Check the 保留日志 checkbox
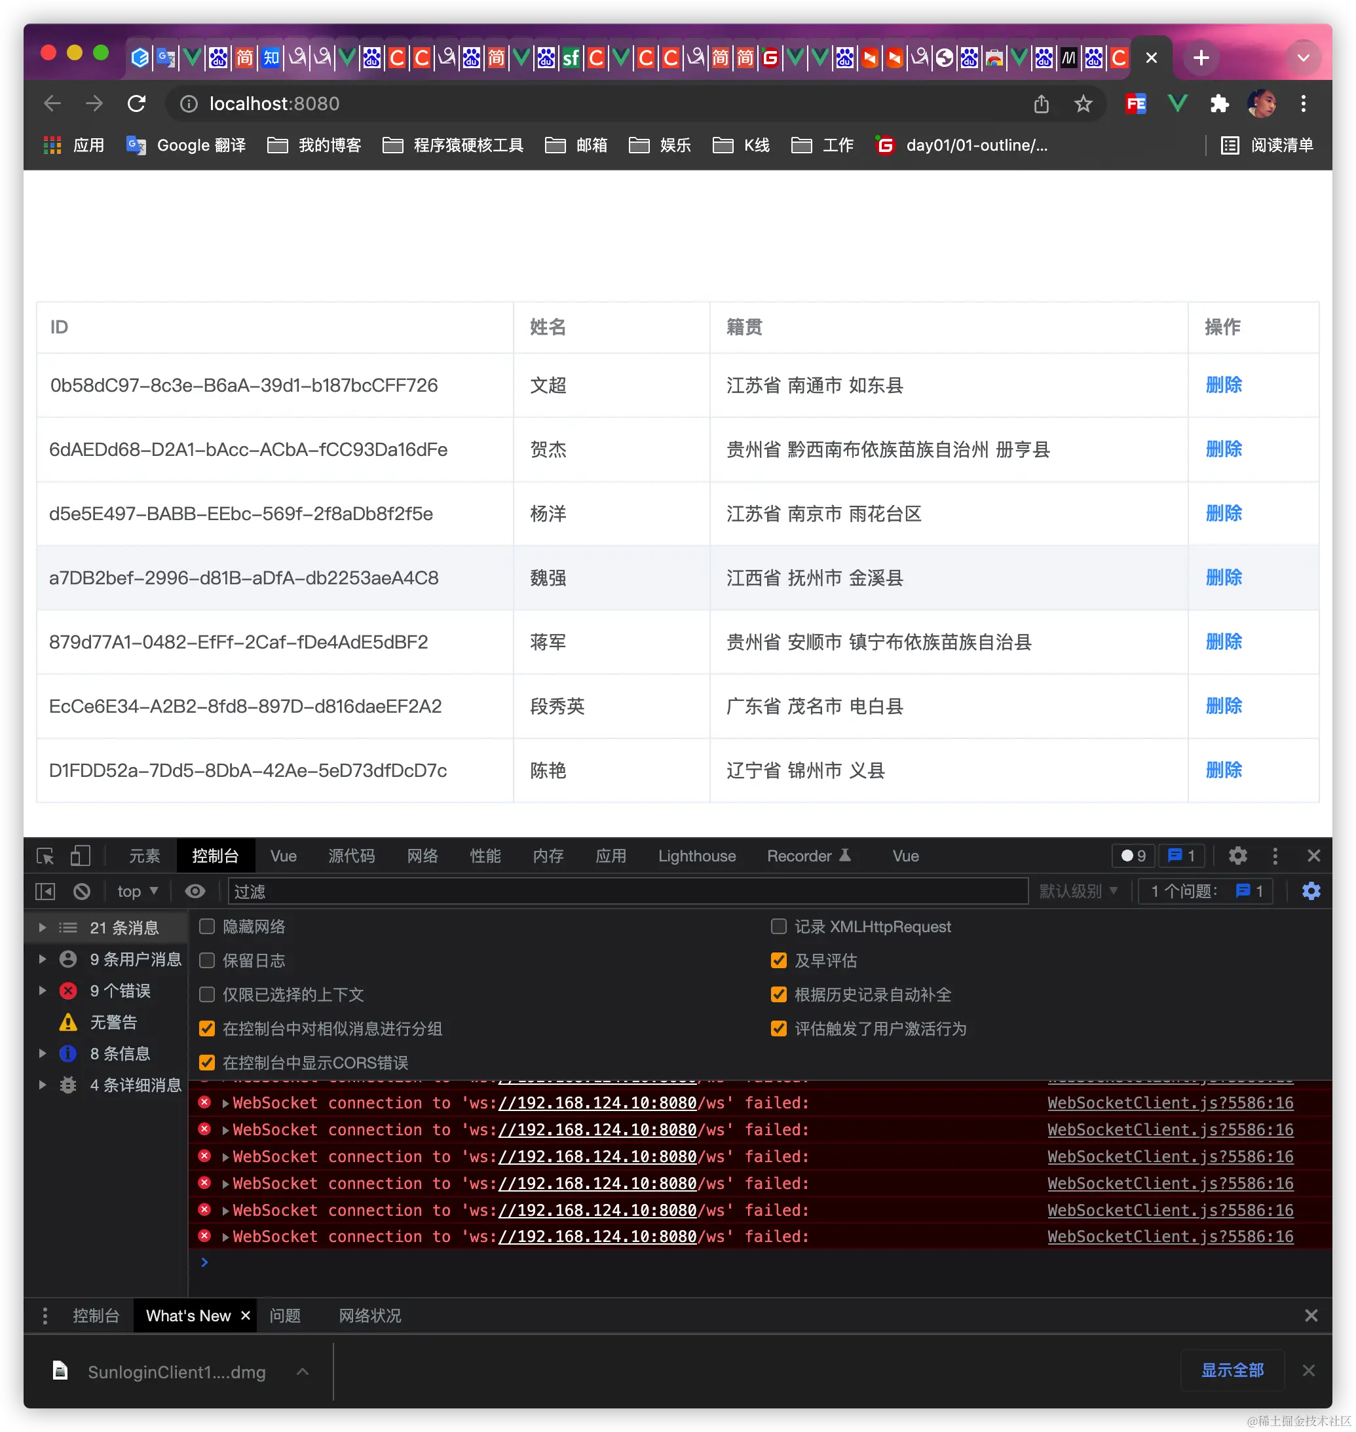Image resolution: width=1356 pixels, height=1432 pixels. (x=208, y=961)
